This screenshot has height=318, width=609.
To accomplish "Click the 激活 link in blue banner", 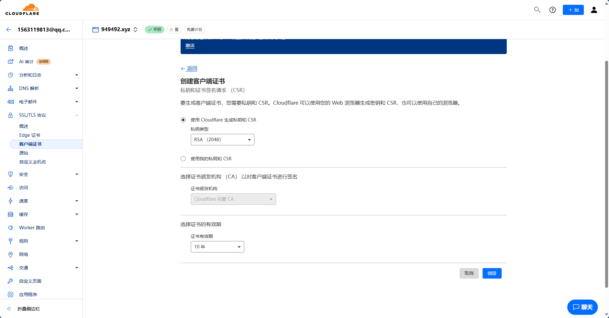I will click(x=190, y=46).
